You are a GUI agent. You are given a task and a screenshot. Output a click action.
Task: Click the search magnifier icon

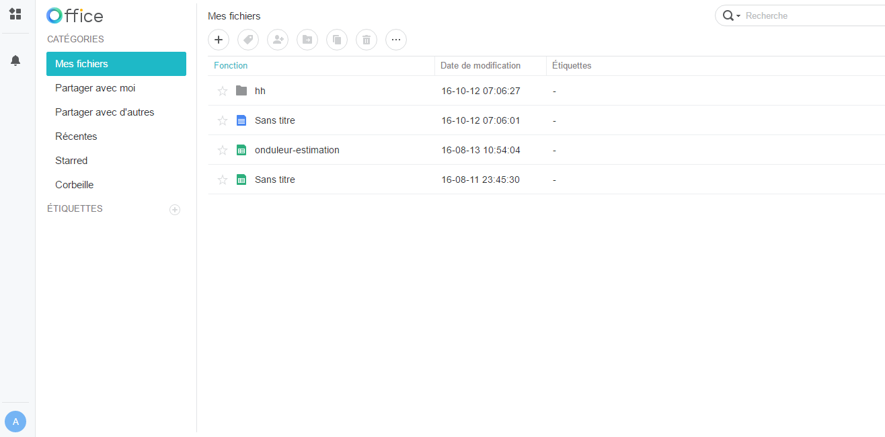pos(728,15)
